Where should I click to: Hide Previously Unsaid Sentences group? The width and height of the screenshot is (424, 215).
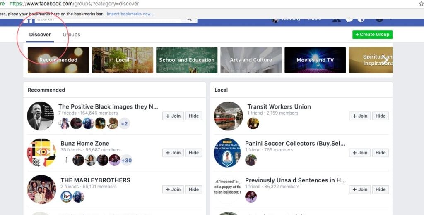point(381,189)
